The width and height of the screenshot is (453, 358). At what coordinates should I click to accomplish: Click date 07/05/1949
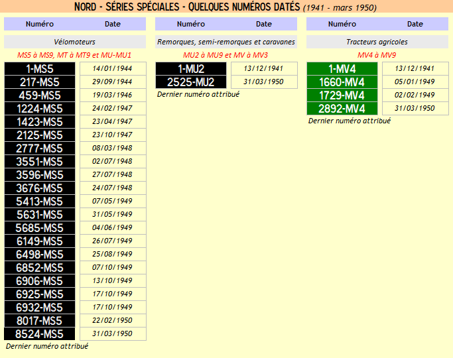coord(113,202)
